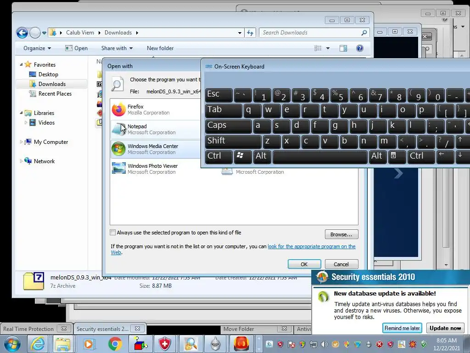470x353 pixels.
Task: Click the menu key on on-screen keyboard
Action: coord(397,156)
